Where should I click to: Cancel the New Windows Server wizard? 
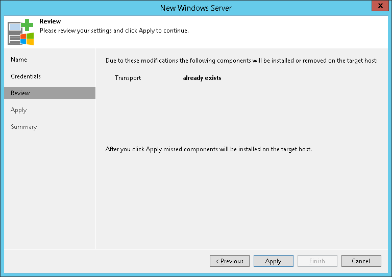[361, 261]
